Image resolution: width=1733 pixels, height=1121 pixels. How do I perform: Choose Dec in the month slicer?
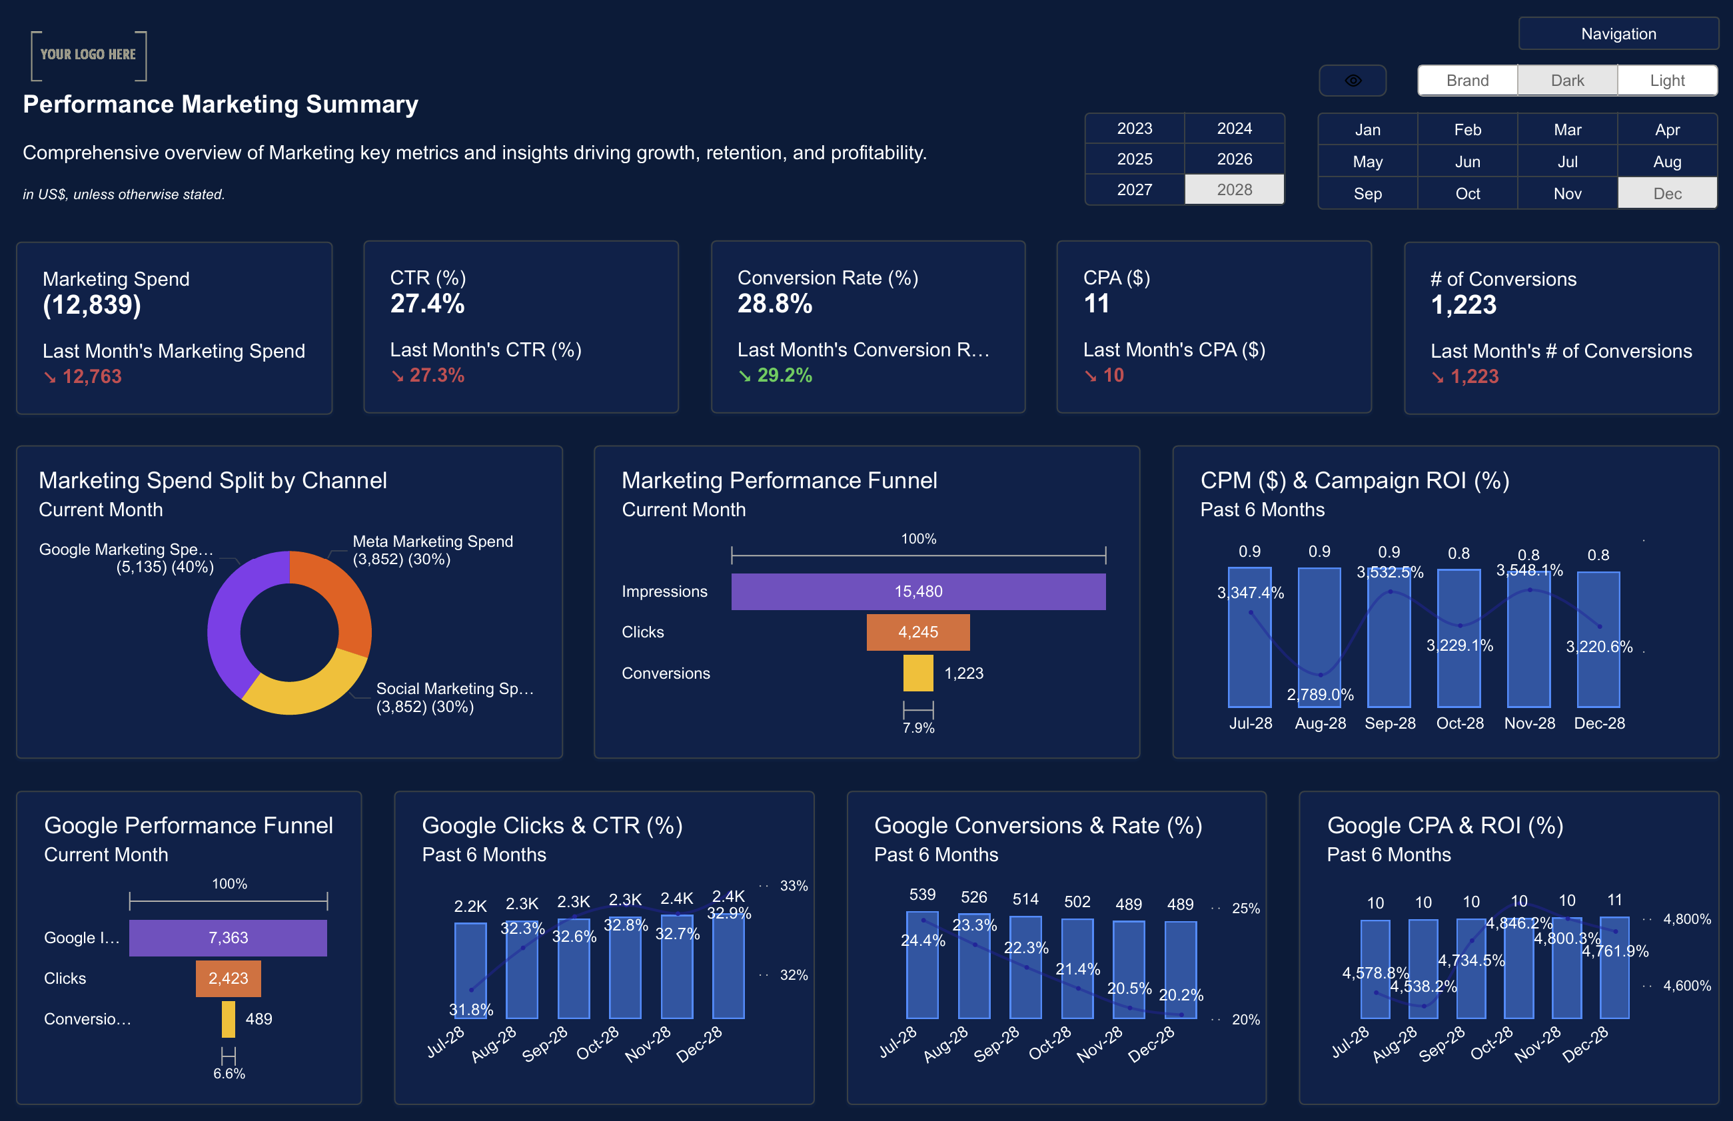1667,194
